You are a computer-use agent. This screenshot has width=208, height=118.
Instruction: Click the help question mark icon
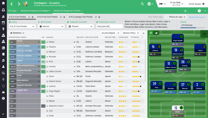pyautogui.click(x=199, y=11)
